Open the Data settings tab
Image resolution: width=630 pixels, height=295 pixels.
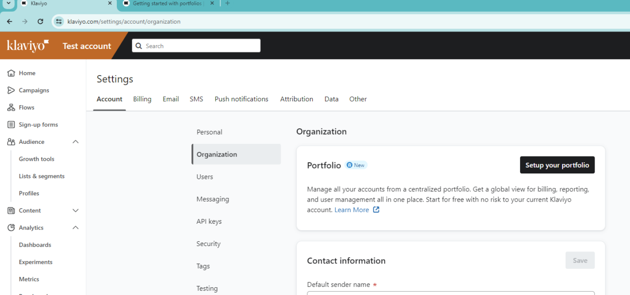coord(331,99)
